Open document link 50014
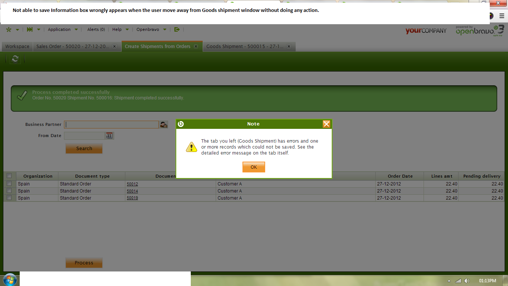 [132, 191]
